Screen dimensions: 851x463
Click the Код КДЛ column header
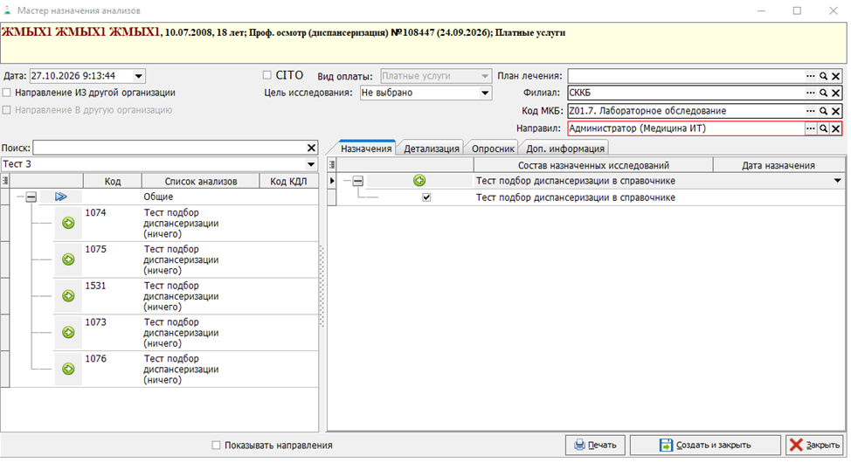[288, 182]
